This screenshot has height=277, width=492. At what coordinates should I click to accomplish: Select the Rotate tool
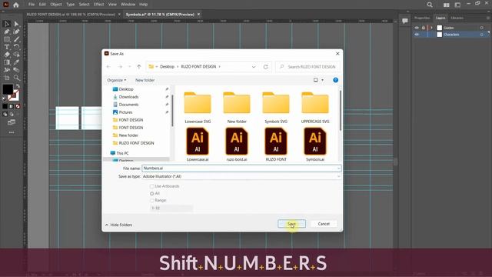[x=16, y=47]
